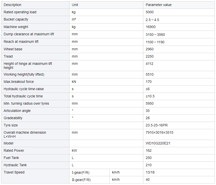
Task: Select the Tread row label
Action: point(8,56)
